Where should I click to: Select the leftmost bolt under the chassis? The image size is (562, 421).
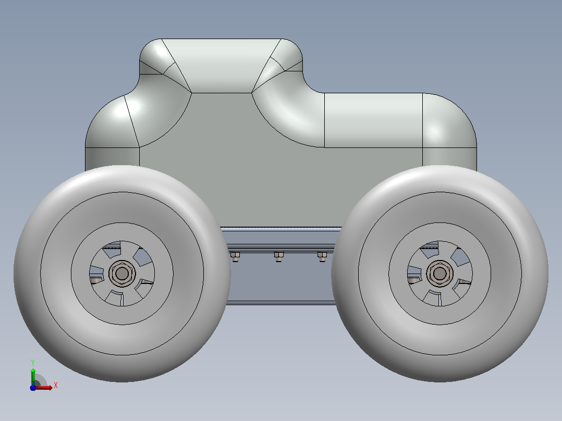[x=235, y=256]
